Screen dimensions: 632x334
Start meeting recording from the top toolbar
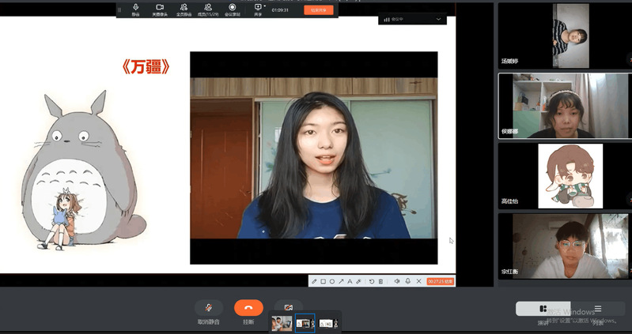coord(233,9)
